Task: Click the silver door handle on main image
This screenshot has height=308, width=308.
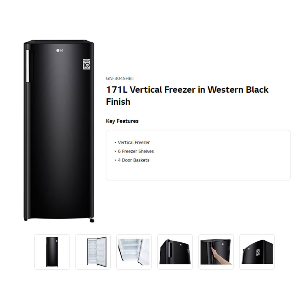Action: [x=27, y=66]
